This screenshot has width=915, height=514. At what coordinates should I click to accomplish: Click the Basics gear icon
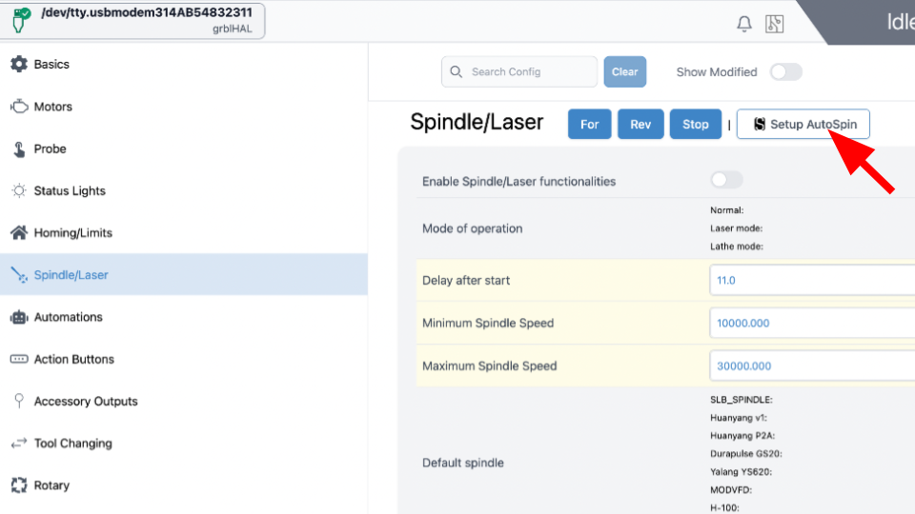pos(19,64)
